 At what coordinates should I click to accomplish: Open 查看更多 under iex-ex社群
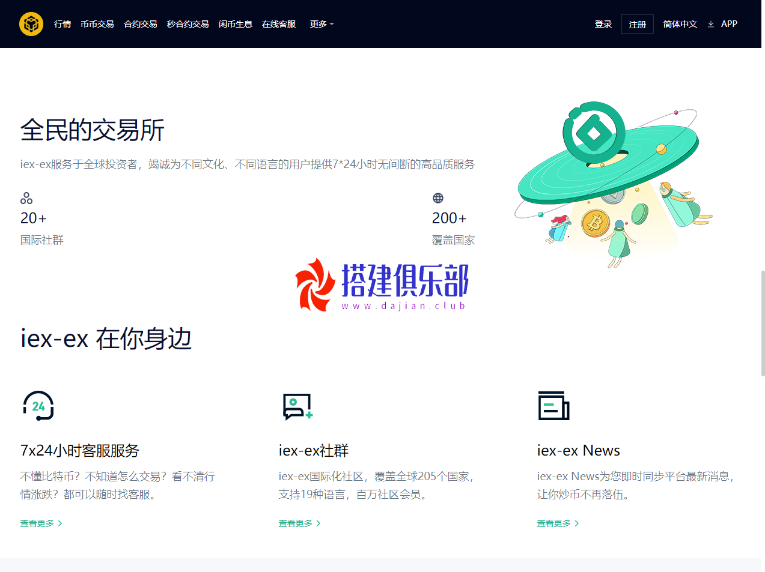tap(296, 523)
